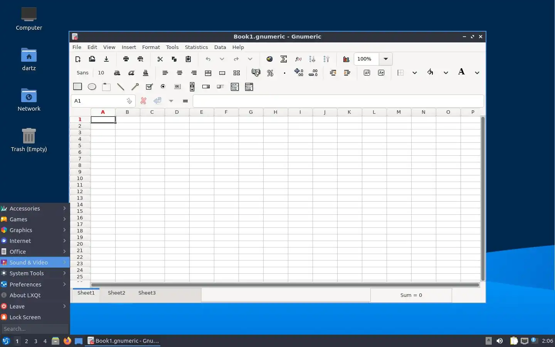Screen dimensions: 555x347
Task: Open the zoom level dropdown
Action: (385, 59)
